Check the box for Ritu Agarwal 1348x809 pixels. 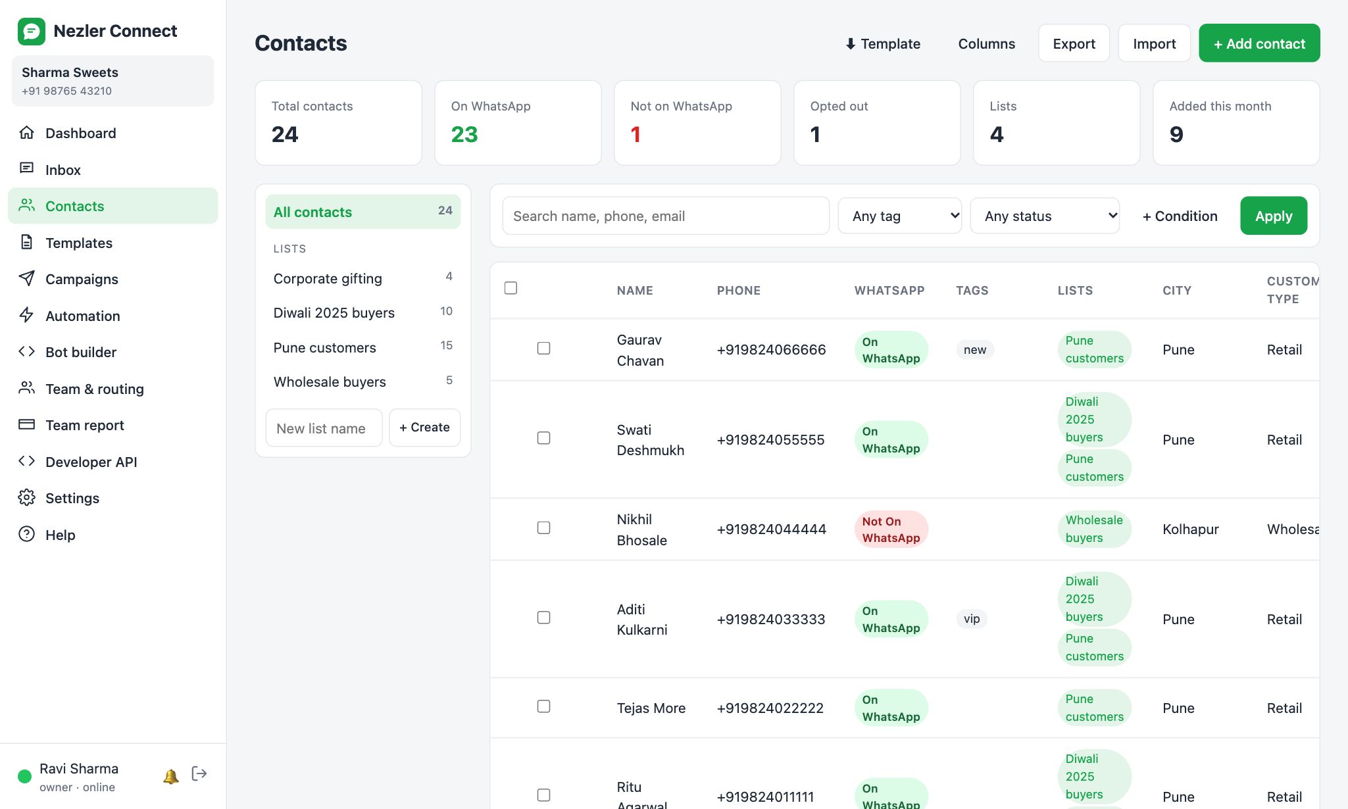click(x=543, y=795)
